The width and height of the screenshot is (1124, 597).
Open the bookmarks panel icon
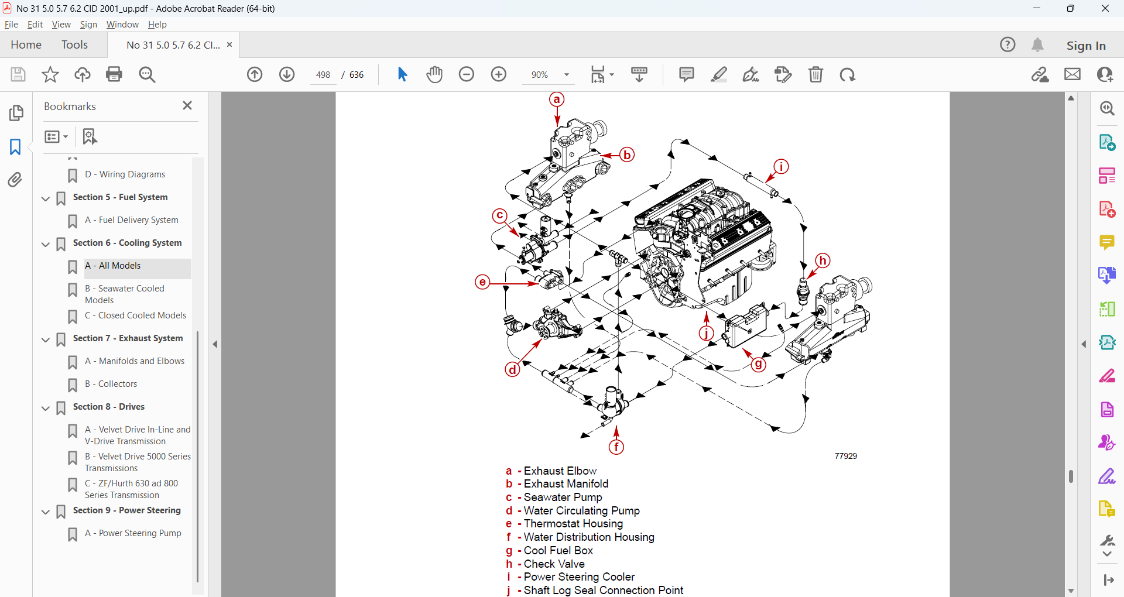tap(15, 146)
